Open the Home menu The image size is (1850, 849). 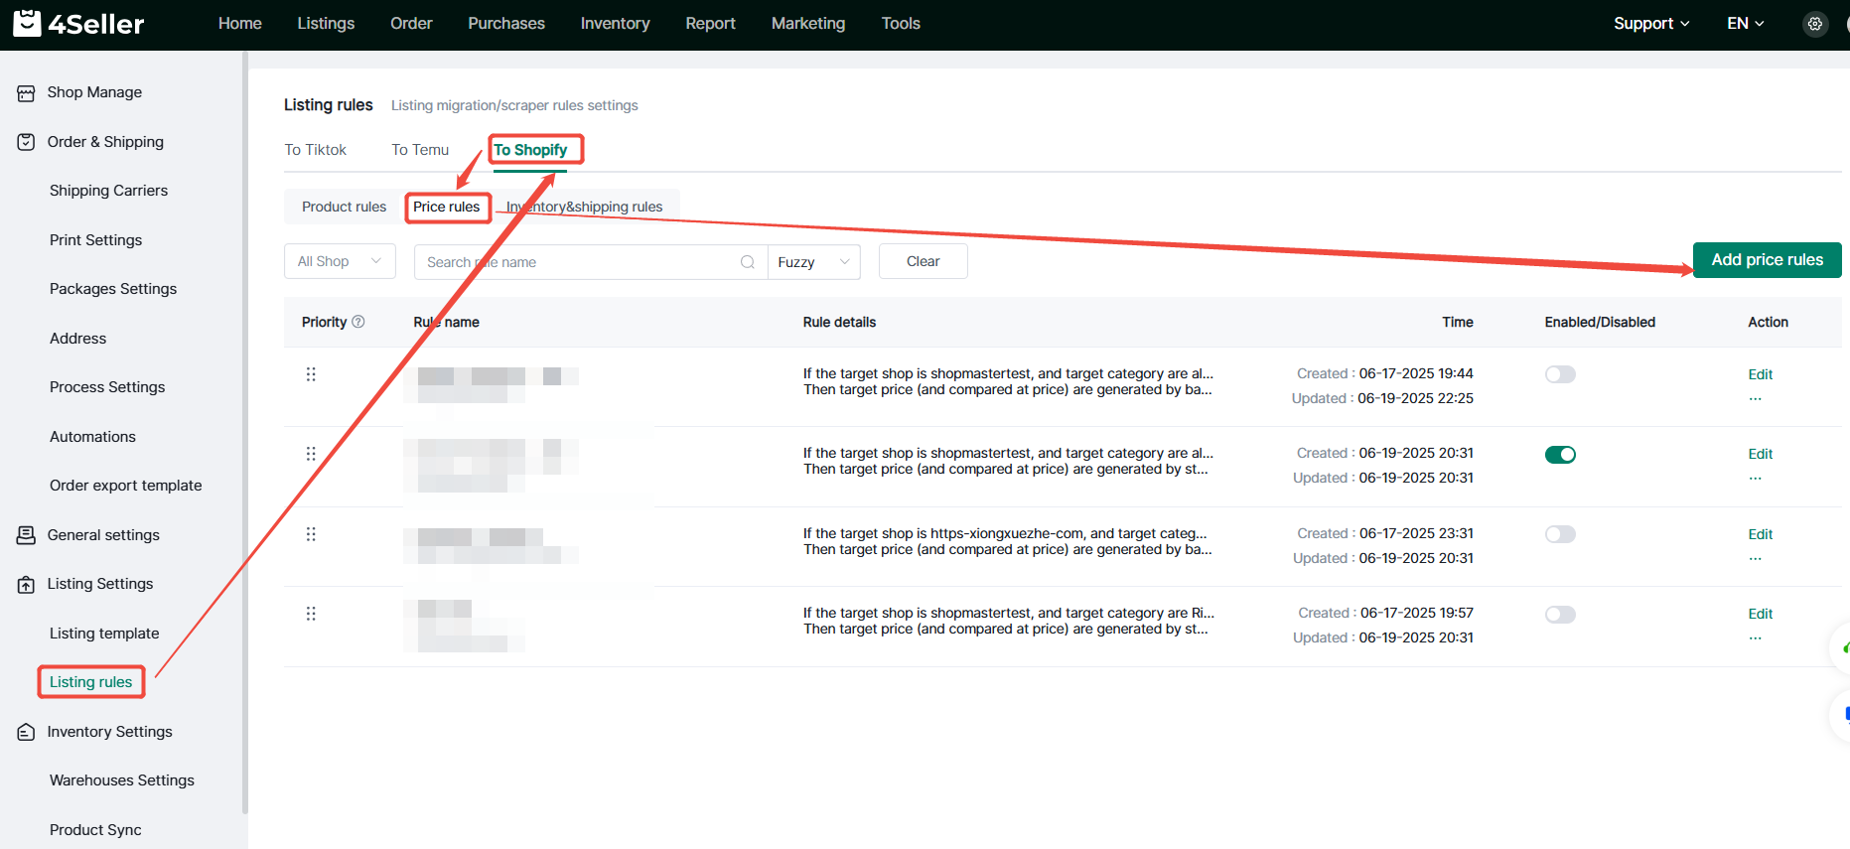(240, 24)
